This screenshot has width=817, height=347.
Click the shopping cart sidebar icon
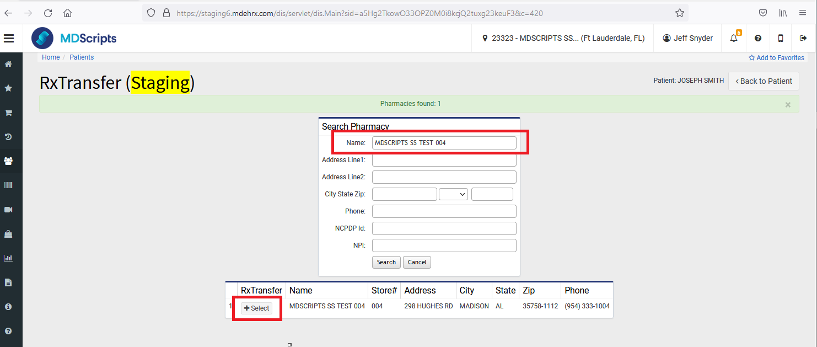click(x=9, y=113)
